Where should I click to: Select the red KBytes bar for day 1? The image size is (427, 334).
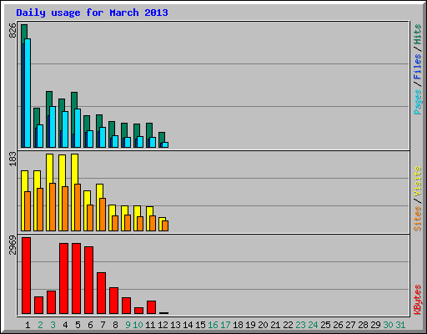pyautogui.click(x=26, y=276)
